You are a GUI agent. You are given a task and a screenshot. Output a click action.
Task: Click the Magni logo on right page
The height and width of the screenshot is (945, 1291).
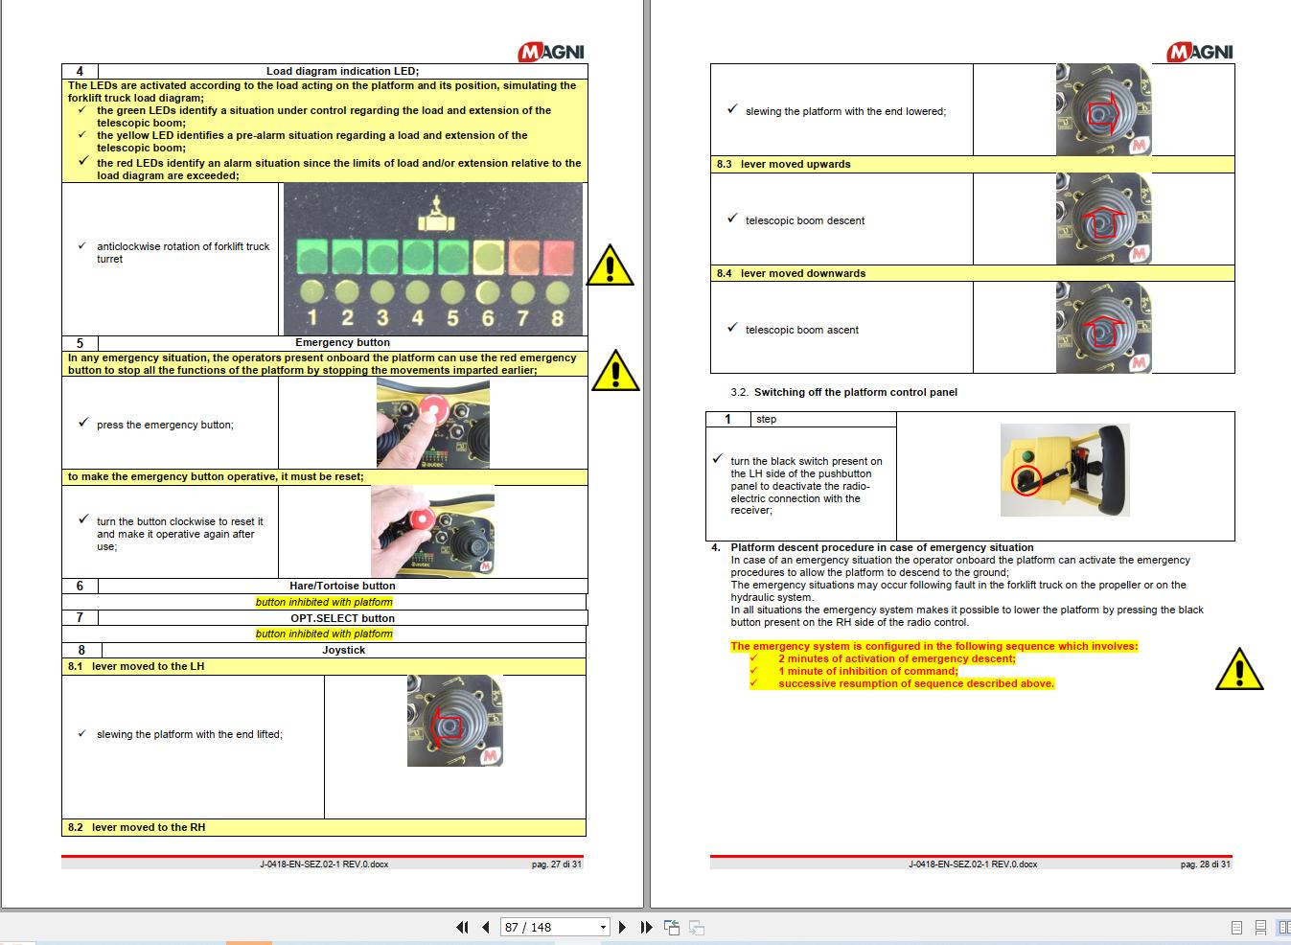pos(1200,52)
